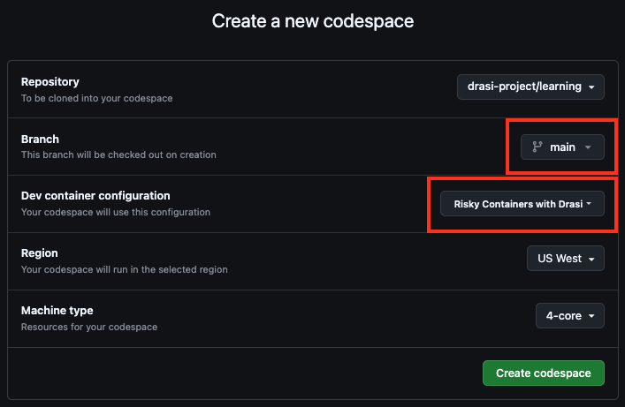Click the Machine type row label

57,310
